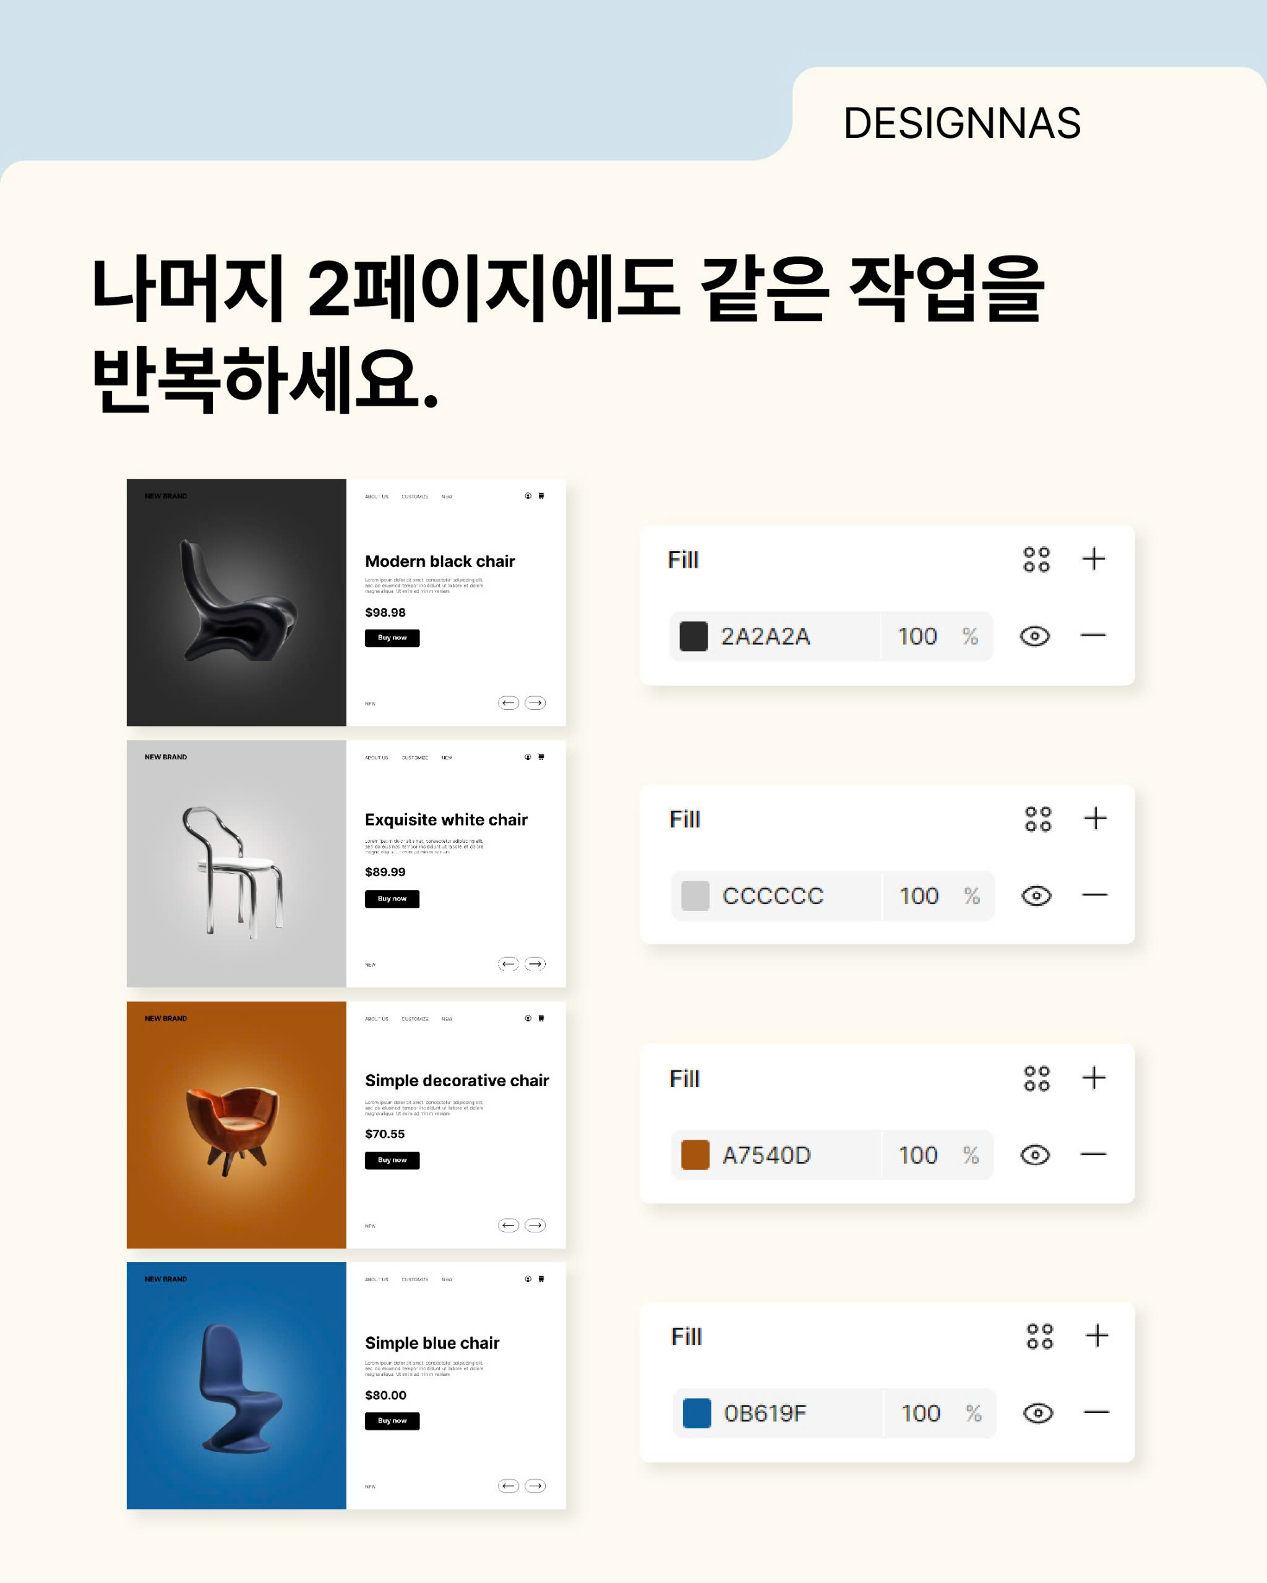The height and width of the screenshot is (1583, 1267).
Task: Click next arrow on Simple blue chair page
Action: (535, 1486)
